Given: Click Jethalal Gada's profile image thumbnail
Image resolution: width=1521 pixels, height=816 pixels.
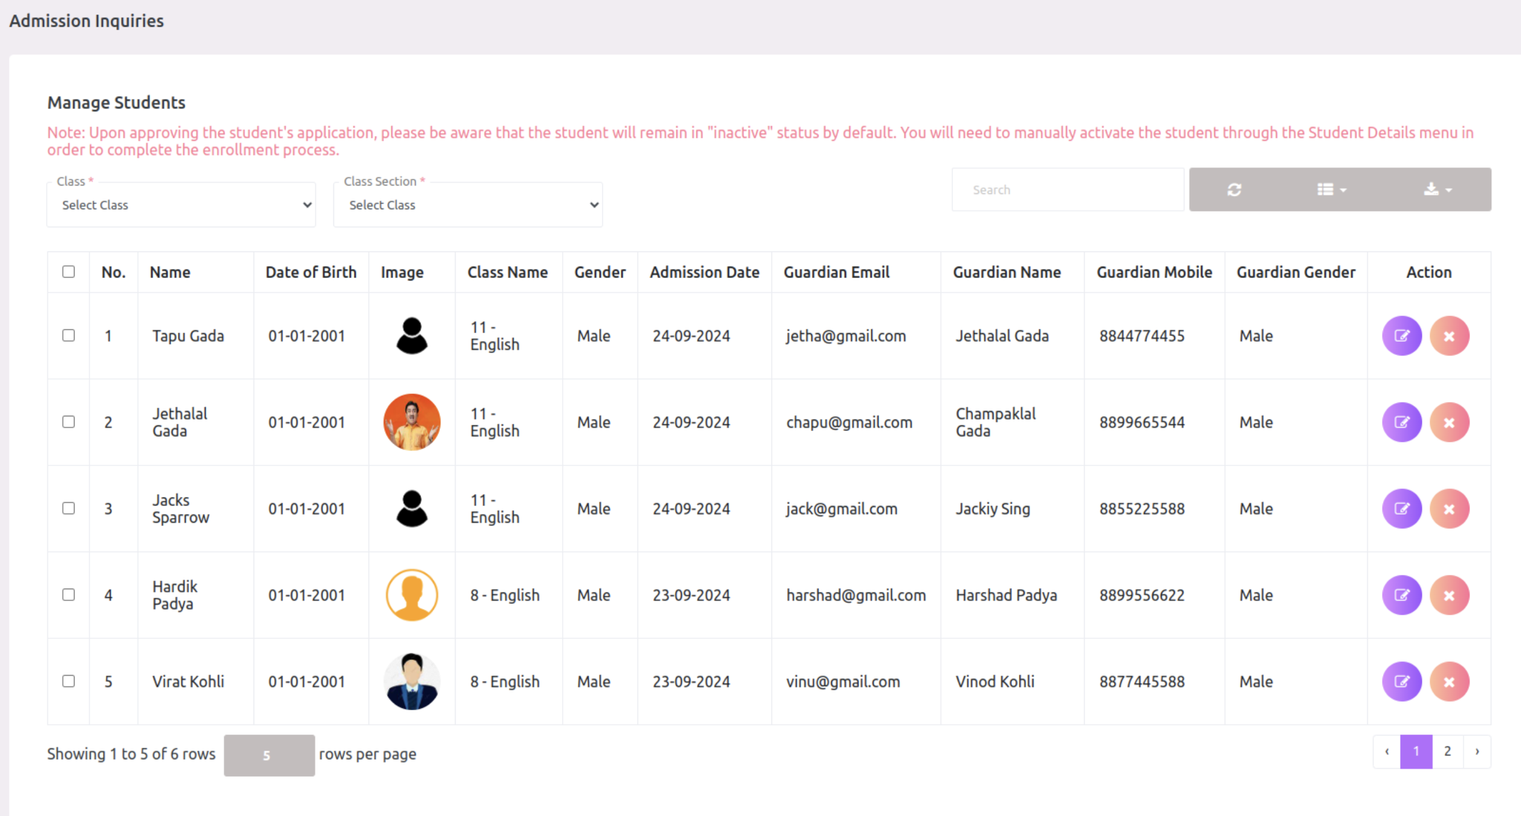Looking at the screenshot, I should click(411, 423).
